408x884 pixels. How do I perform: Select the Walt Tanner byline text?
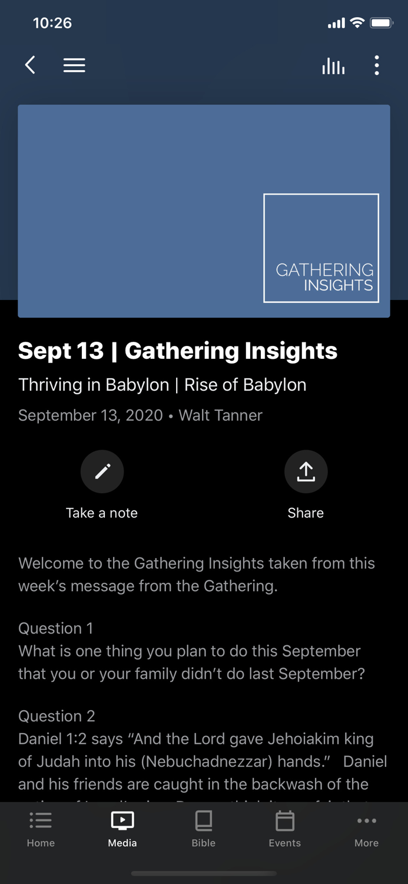point(220,415)
